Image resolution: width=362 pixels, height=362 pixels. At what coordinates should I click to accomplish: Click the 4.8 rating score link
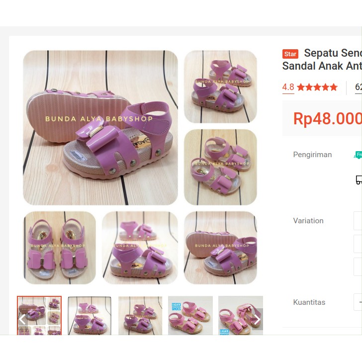click(x=288, y=88)
